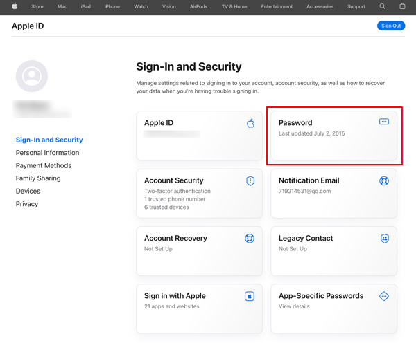Click 'View details' under App-Specific Passwords
The height and width of the screenshot is (343, 416).
pyautogui.click(x=294, y=306)
